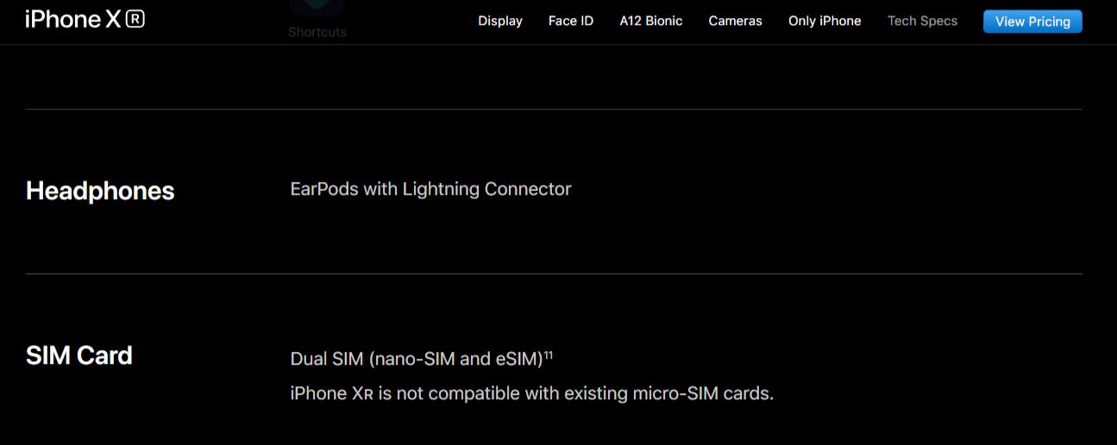The height and width of the screenshot is (445, 1117).
Task: Click the iPhone XR logo title
Action: click(84, 20)
